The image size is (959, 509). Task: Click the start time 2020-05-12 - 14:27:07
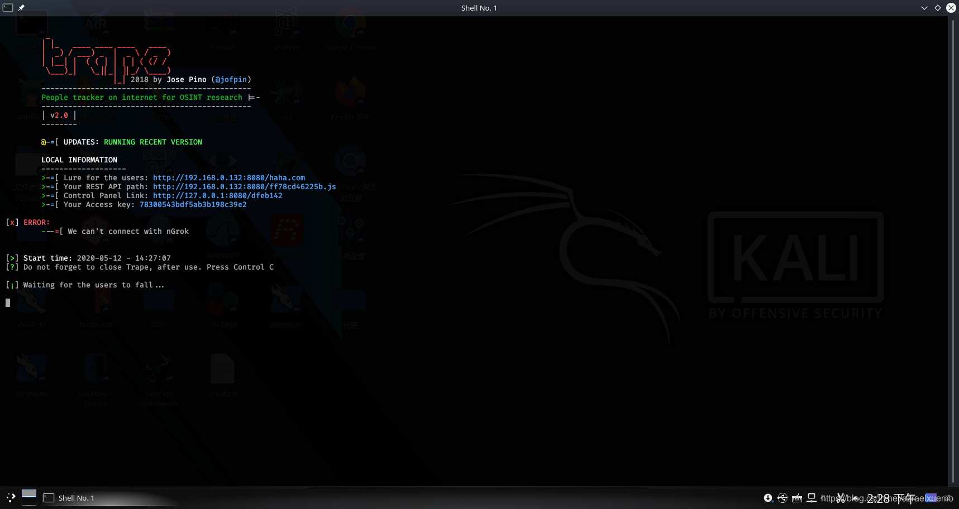point(124,258)
